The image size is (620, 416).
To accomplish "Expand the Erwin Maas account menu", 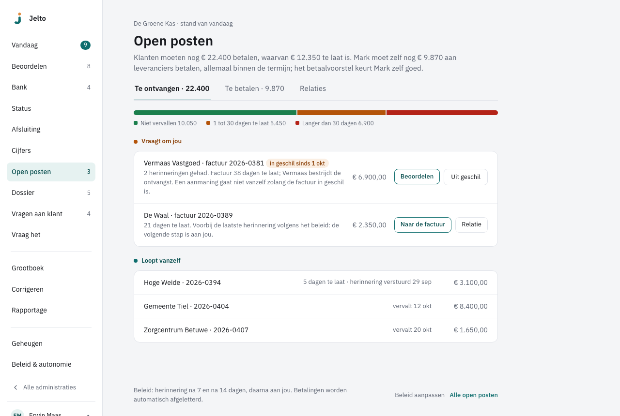I will click(x=88, y=415).
